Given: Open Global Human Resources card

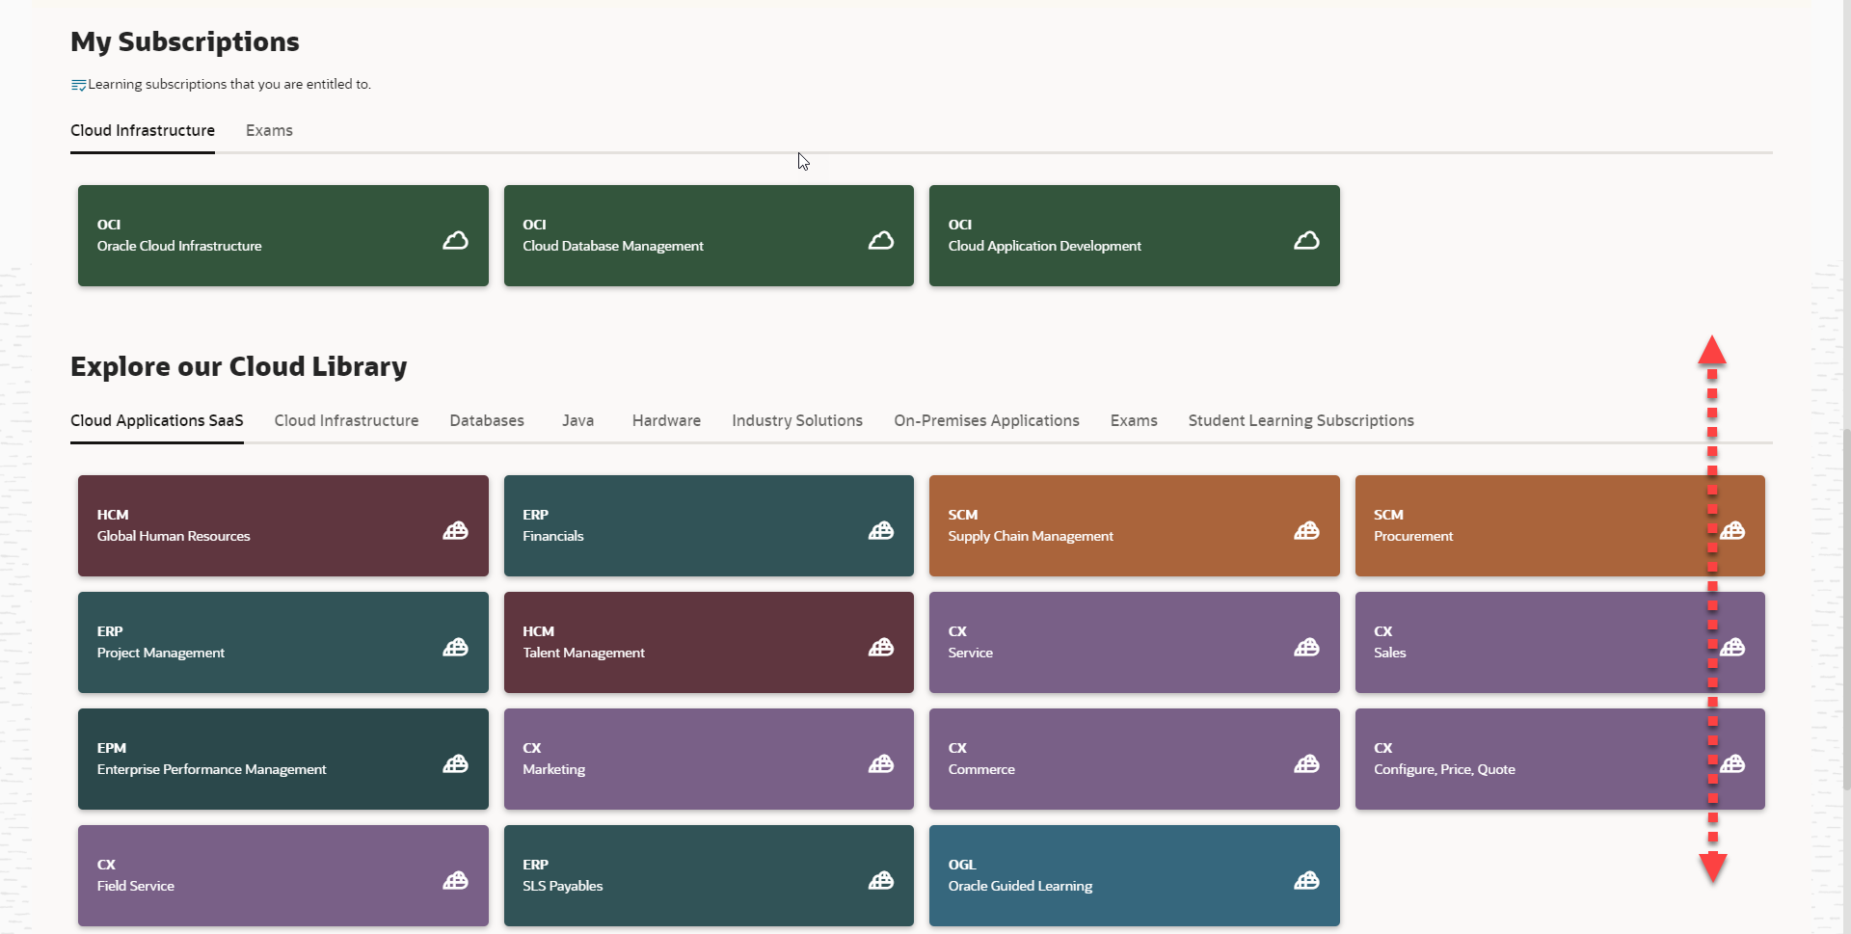Looking at the screenshot, I should point(283,525).
